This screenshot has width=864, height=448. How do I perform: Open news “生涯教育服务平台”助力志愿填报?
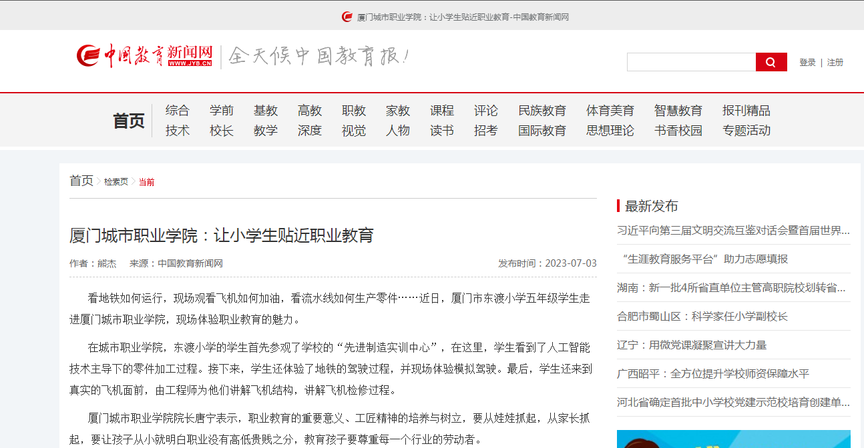pyautogui.click(x=704, y=259)
